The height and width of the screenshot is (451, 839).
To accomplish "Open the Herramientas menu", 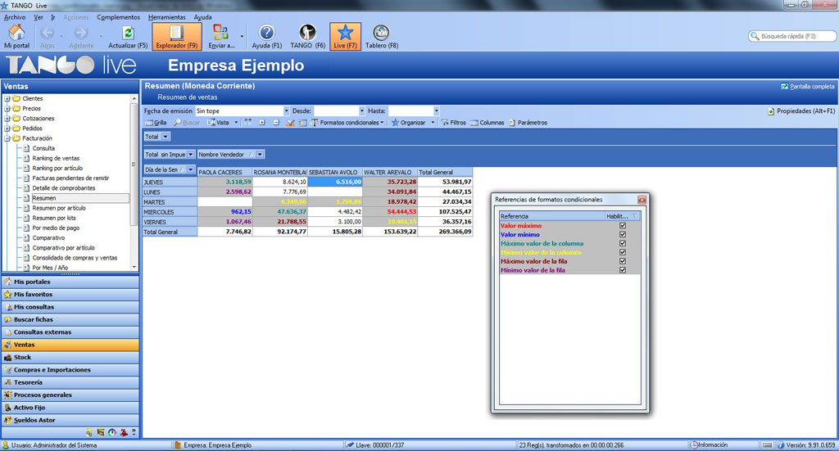I will [x=167, y=17].
